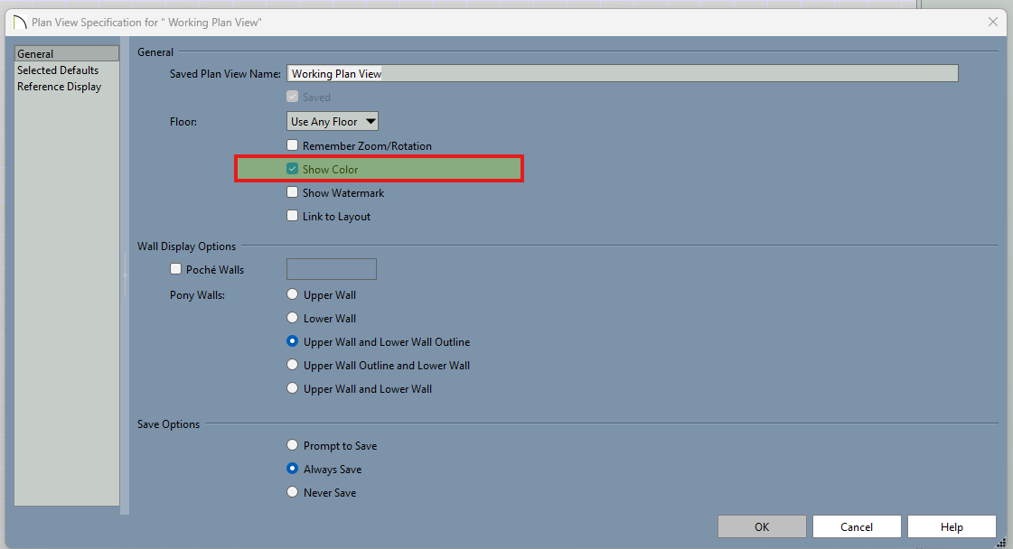Switch to Reference Display panel
The image size is (1013, 549).
[59, 87]
